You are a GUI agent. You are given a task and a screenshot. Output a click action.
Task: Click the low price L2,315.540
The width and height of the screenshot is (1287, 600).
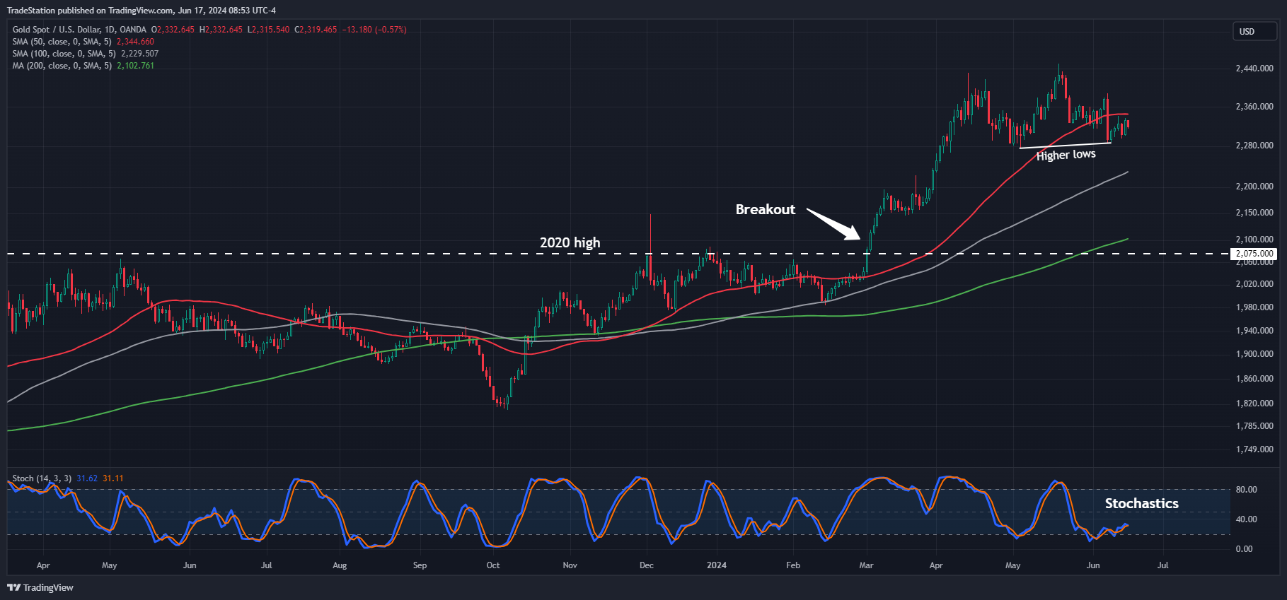[268, 30]
